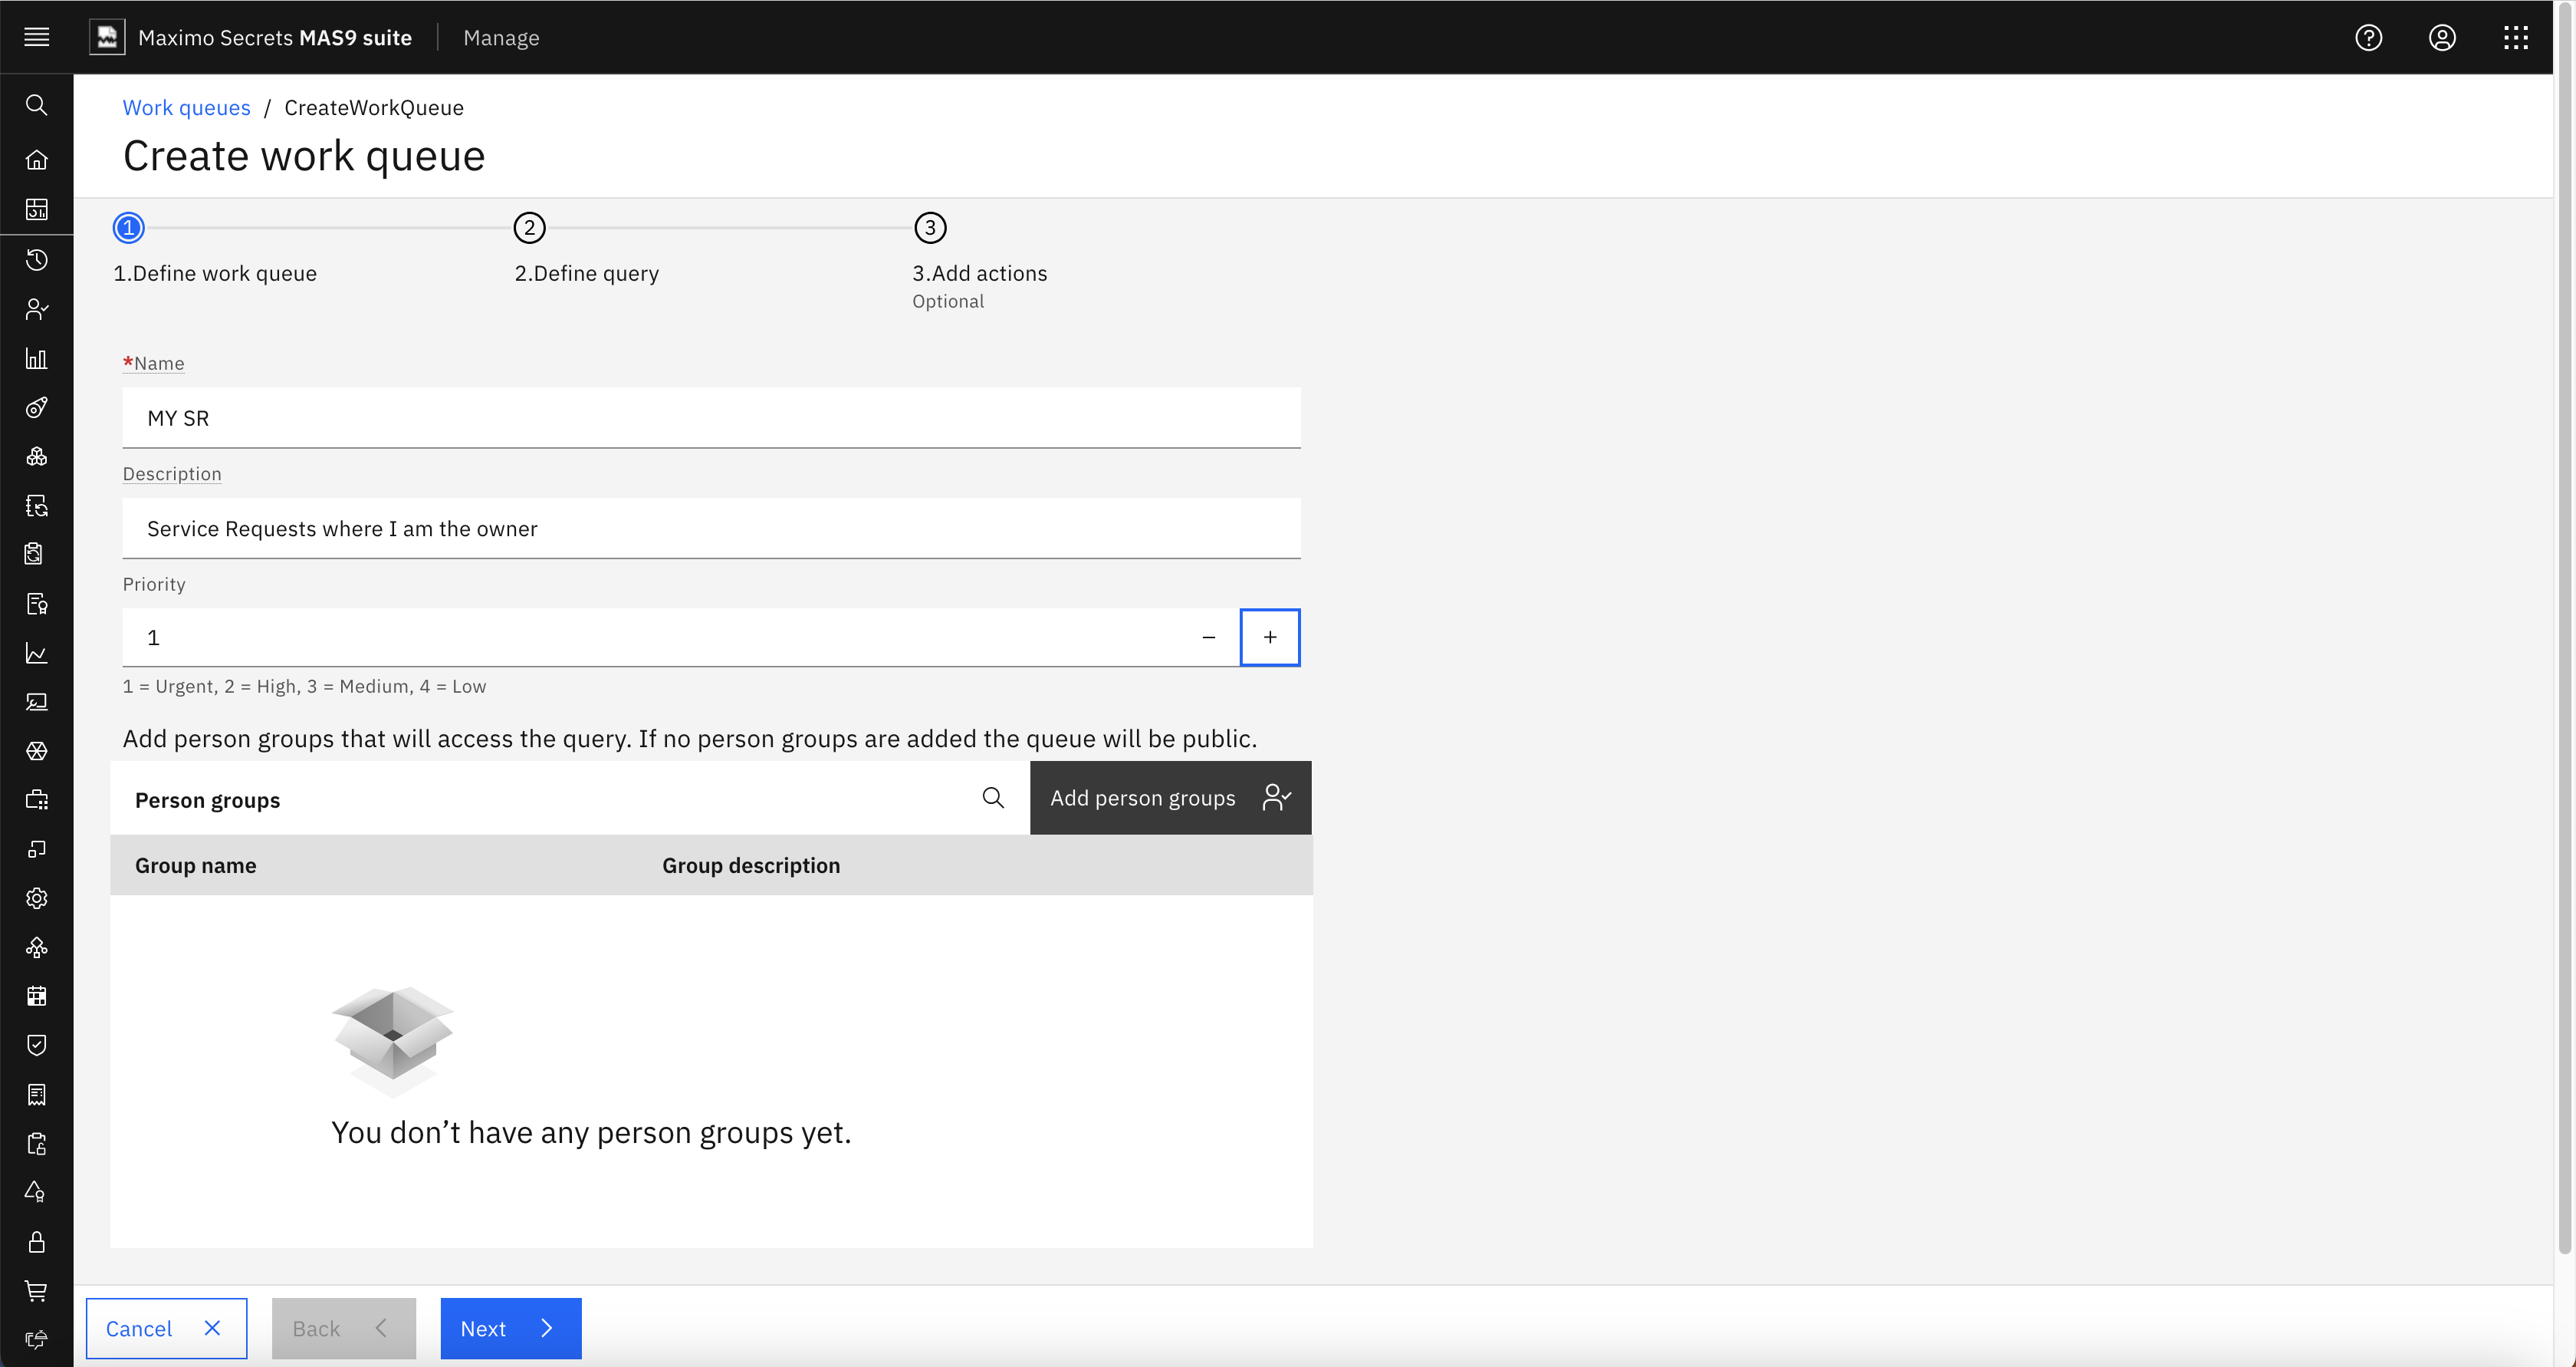Open the hamburger navigation menu
The height and width of the screenshot is (1367, 2576).
coord(37,37)
